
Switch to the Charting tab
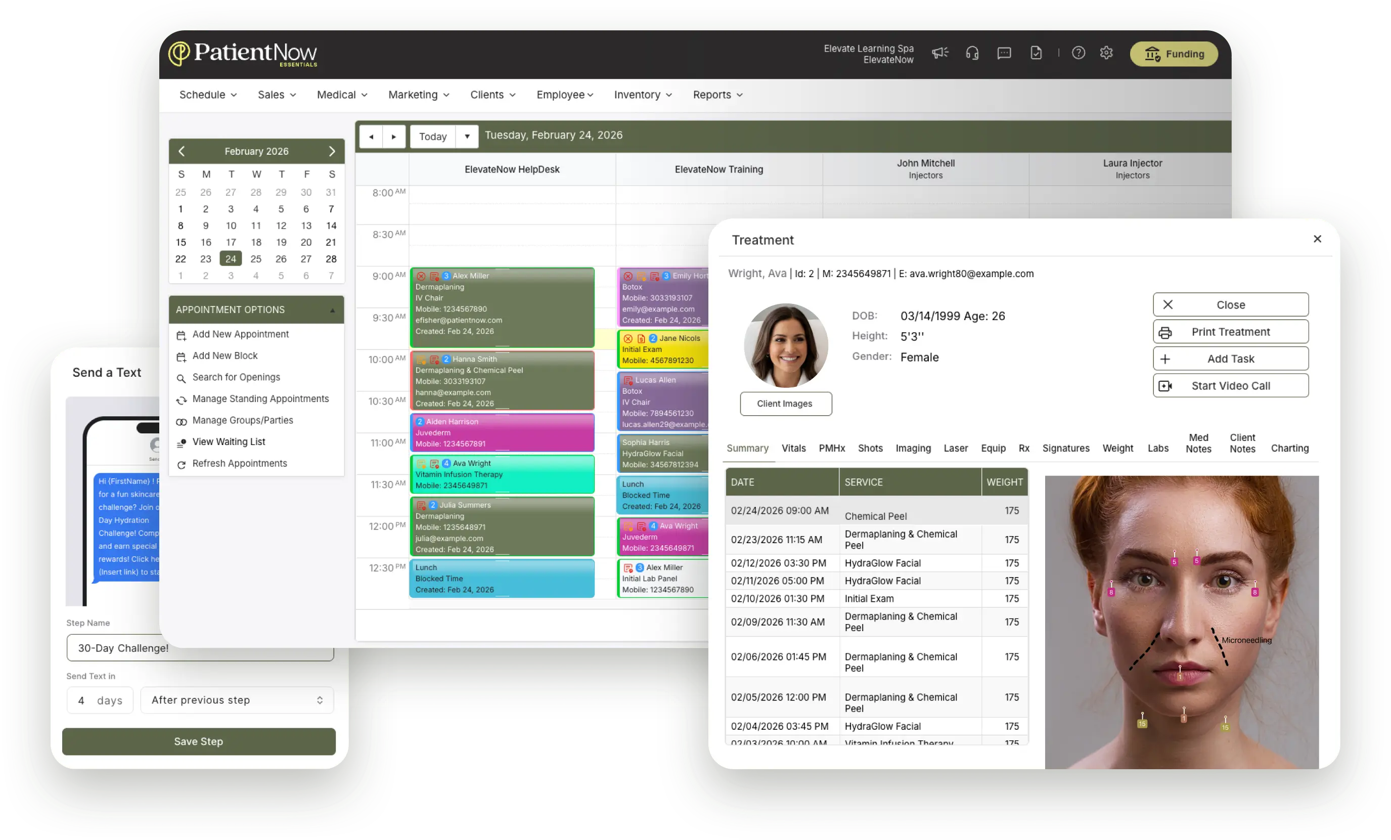coord(1289,448)
